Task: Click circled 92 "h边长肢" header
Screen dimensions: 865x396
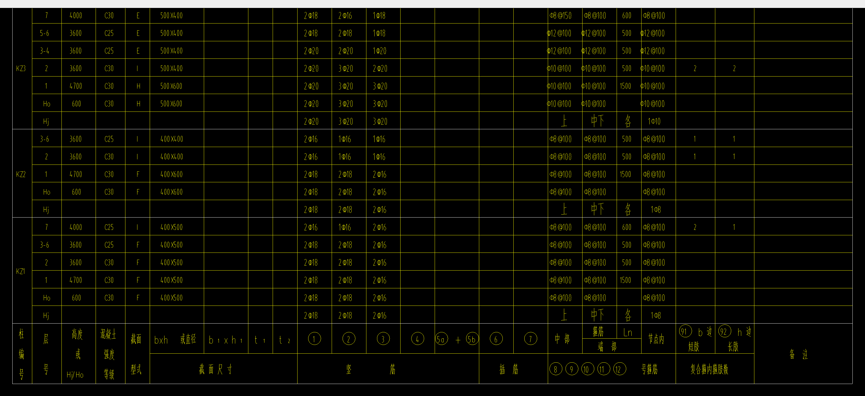Action: (734, 339)
